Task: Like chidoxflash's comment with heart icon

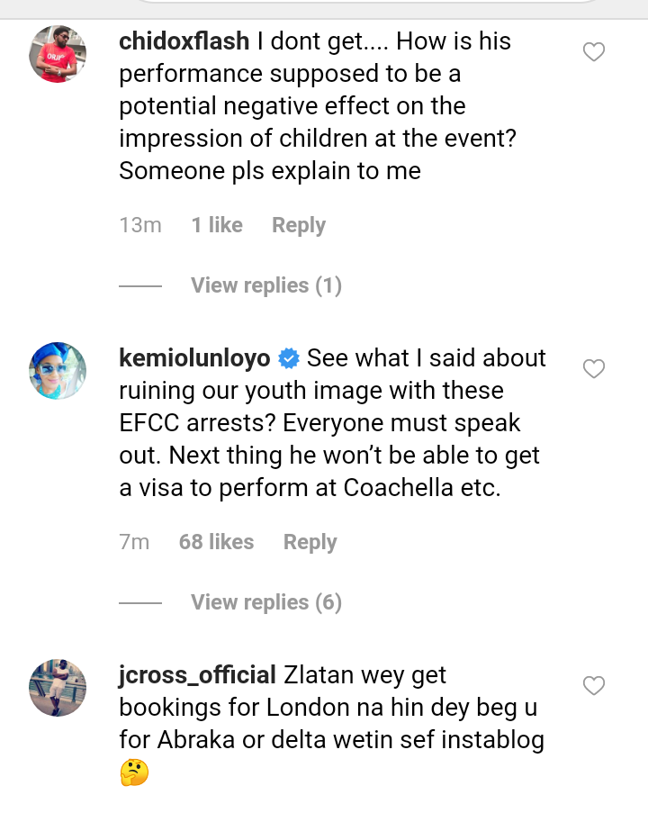Action: click(594, 52)
